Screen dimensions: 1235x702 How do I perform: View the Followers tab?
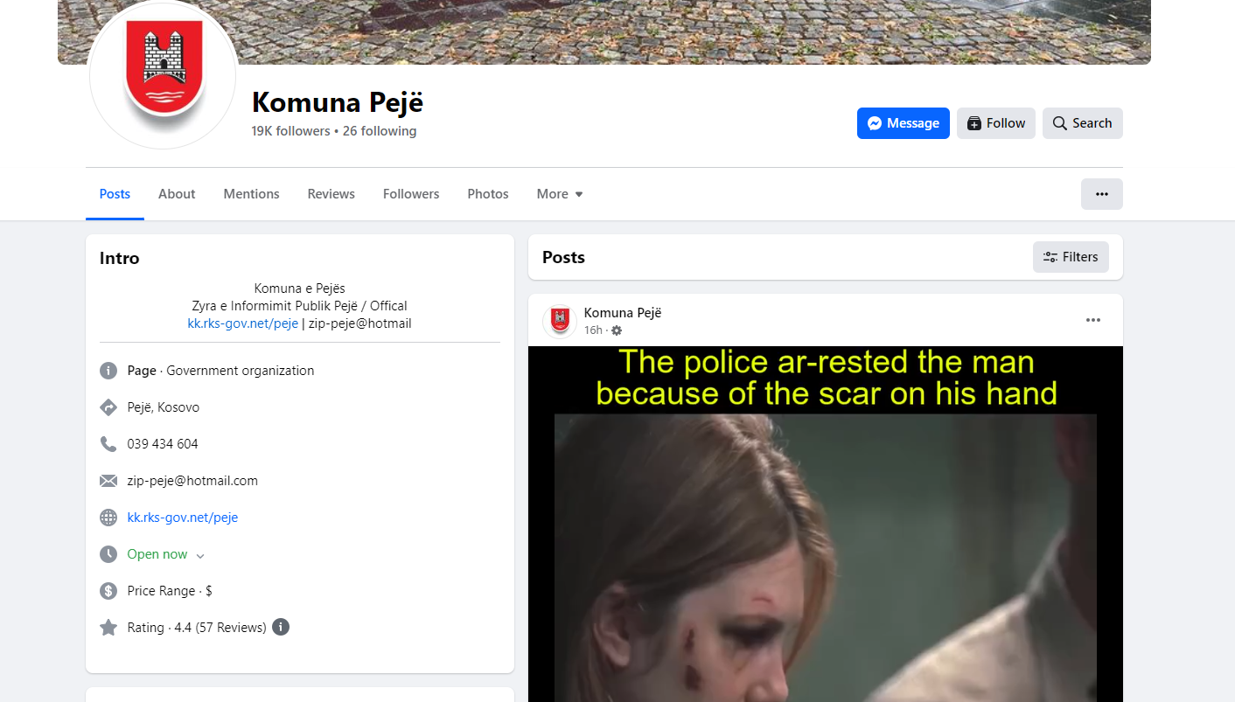(x=411, y=194)
